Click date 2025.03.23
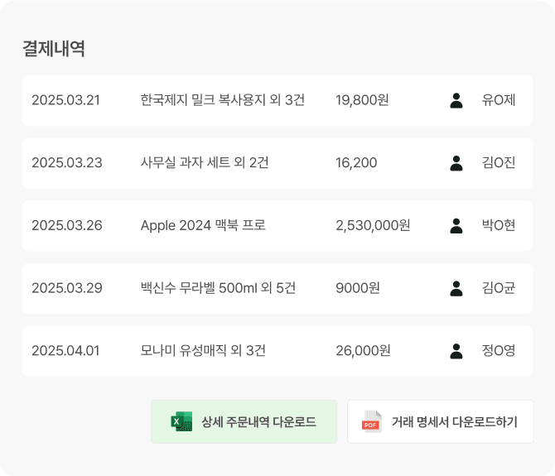Viewport: 555px width, 476px height. coord(67,163)
